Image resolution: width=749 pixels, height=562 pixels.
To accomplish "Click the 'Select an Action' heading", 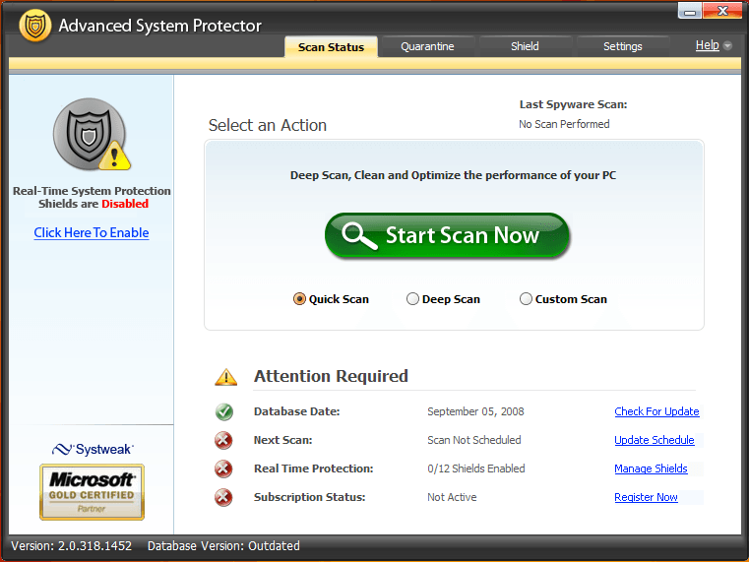I will 268,125.
